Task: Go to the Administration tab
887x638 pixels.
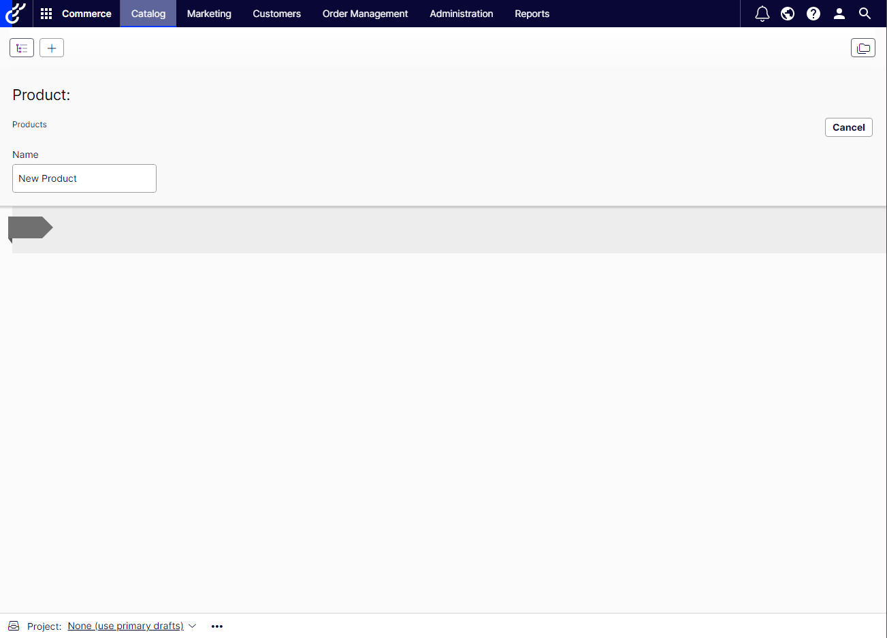Action: click(x=461, y=14)
